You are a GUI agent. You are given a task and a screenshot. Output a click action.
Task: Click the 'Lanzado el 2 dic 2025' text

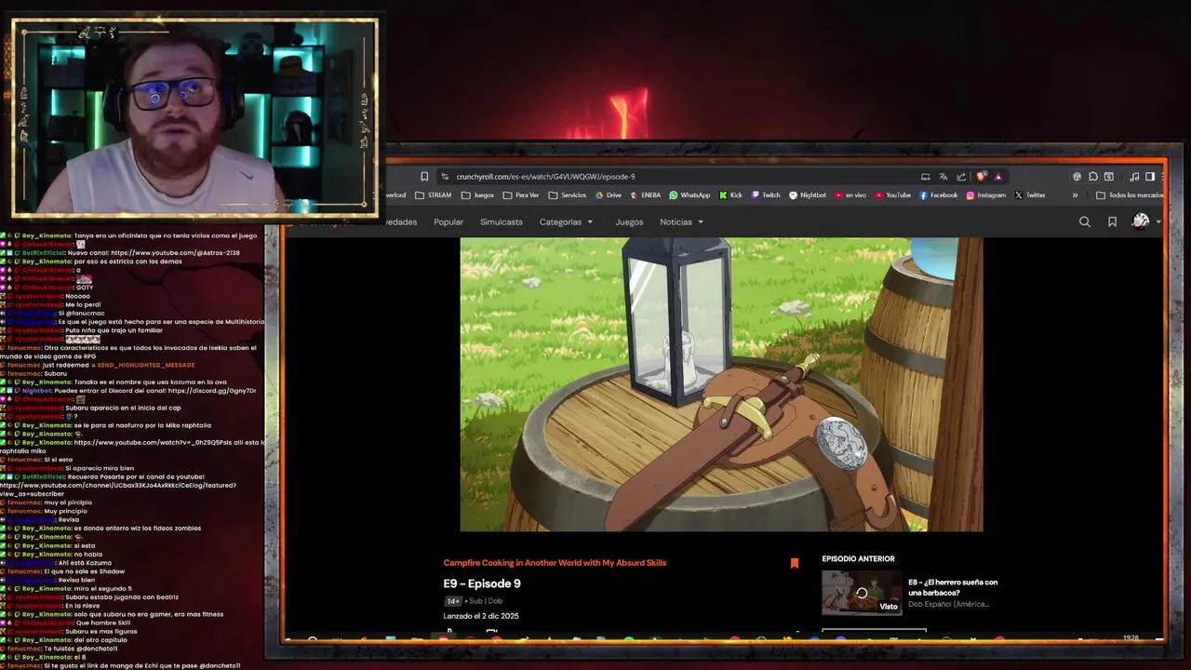point(481,616)
